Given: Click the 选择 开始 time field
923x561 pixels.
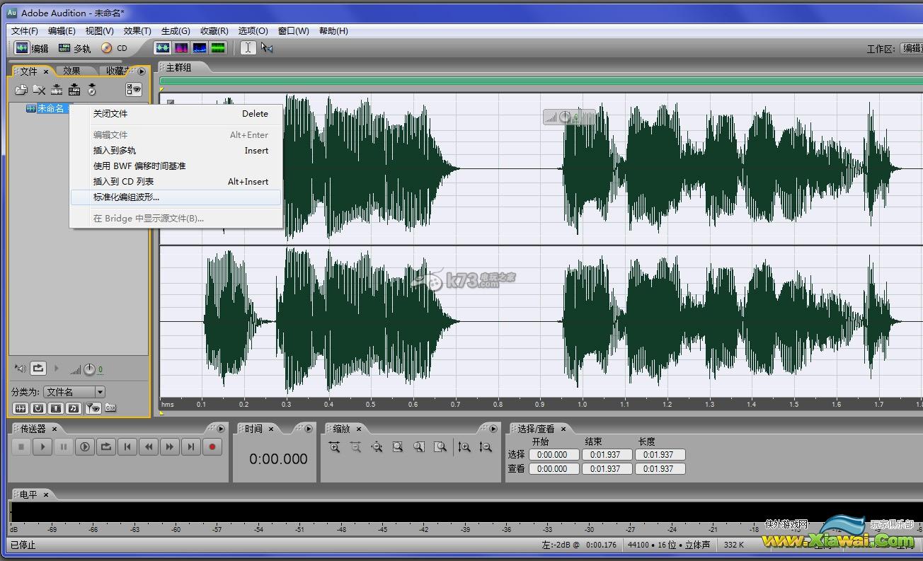Looking at the screenshot, I should pyautogui.click(x=554, y=455).
